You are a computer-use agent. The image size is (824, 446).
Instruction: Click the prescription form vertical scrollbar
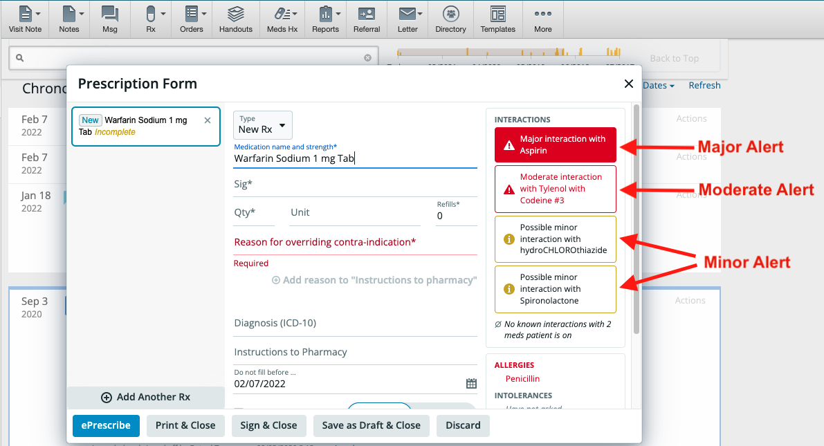[637, 220]
